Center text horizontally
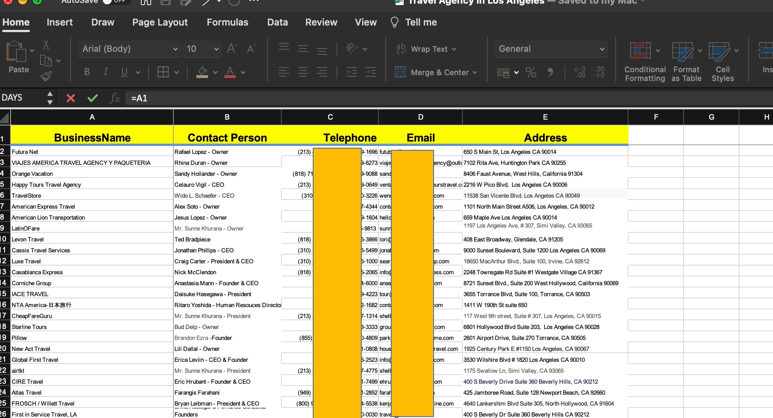This screenshot has height=418, width=773. point(303,72)
